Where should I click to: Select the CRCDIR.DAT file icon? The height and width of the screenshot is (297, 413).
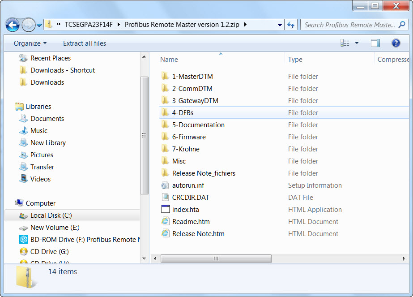tap(165, 197)
